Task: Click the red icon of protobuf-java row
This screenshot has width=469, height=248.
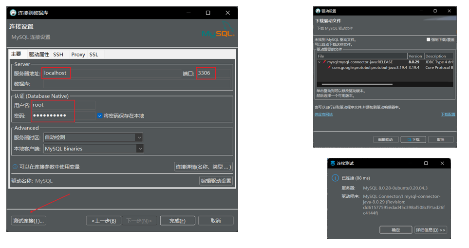Action: pyautogui.click(x=329, y=68)
